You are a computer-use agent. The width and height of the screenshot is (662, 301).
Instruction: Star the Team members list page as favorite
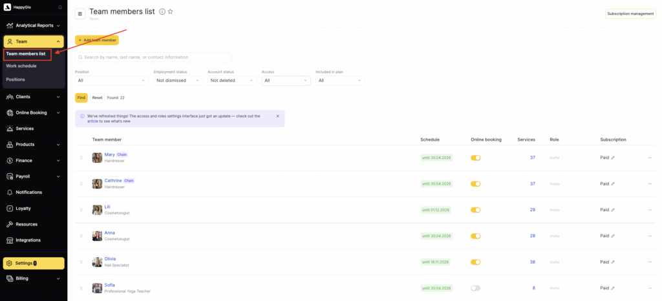click(170, 12)
